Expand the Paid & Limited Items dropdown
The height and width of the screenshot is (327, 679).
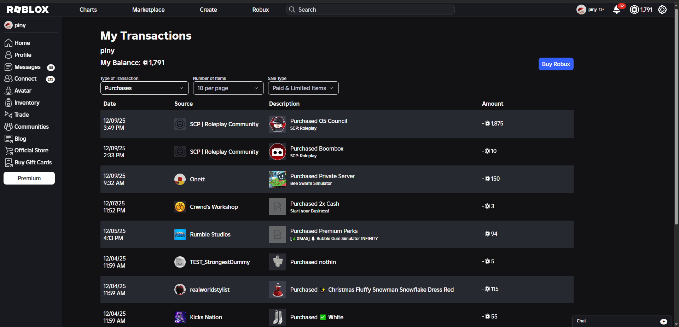pos(303,88)
